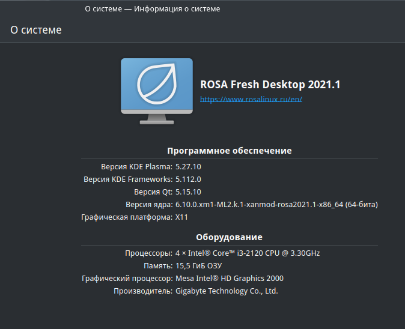Click the "Графическая платформа" label
405x329 pixels.
[127, 217]
